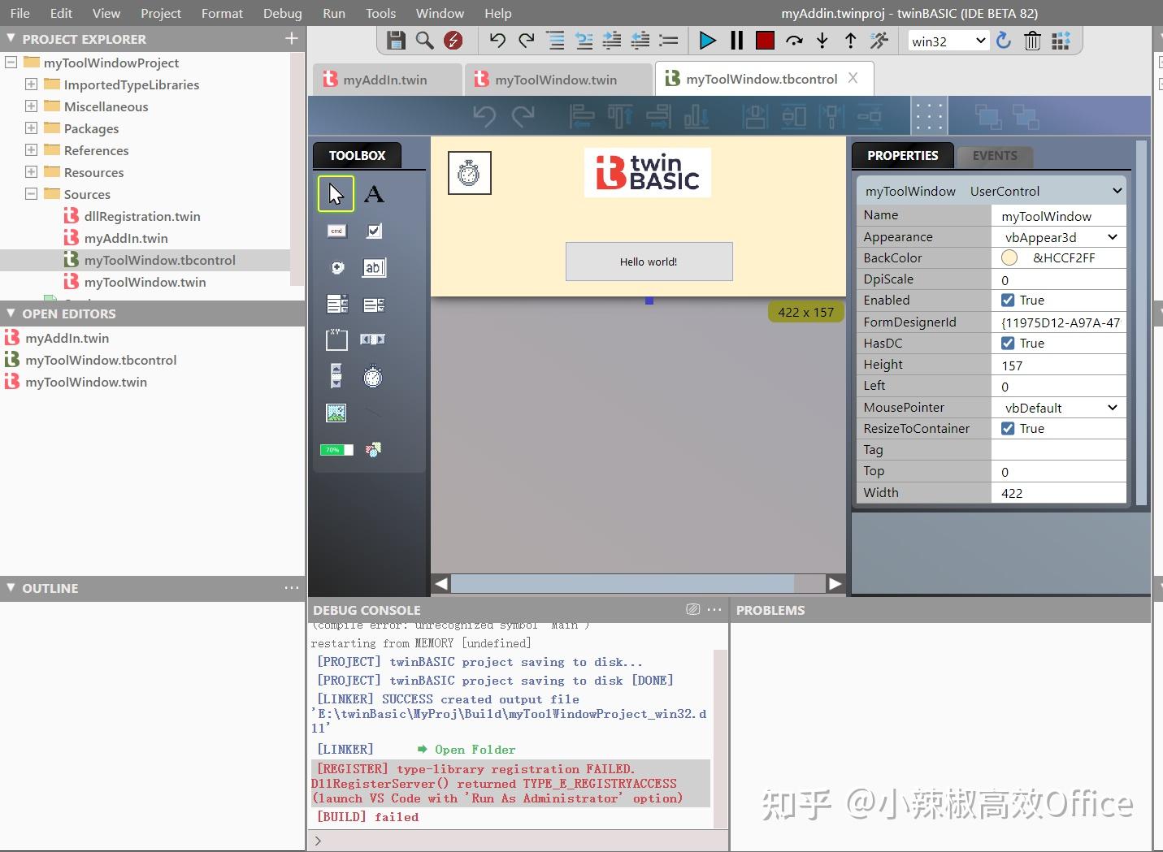The height and width of the screenshot is (852, 1163).
Task: Click the BackColor color swatch
Action: point(1009,257)
